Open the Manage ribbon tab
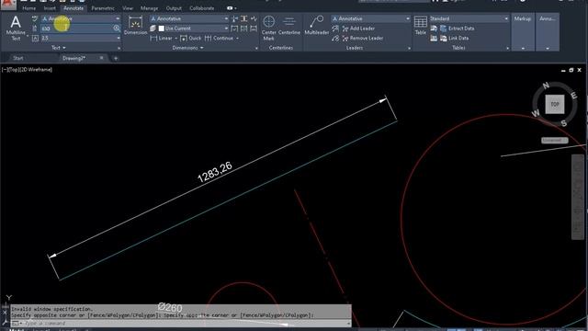This screenshot has height=331, width=588. tap(149, 8)
